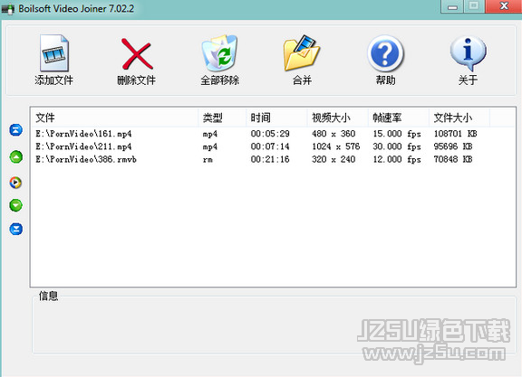
Task: Click the Add File (添加文件) icon
Action: coord(54,53)
